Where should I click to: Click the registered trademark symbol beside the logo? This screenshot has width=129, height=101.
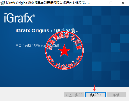pos(34,16)
